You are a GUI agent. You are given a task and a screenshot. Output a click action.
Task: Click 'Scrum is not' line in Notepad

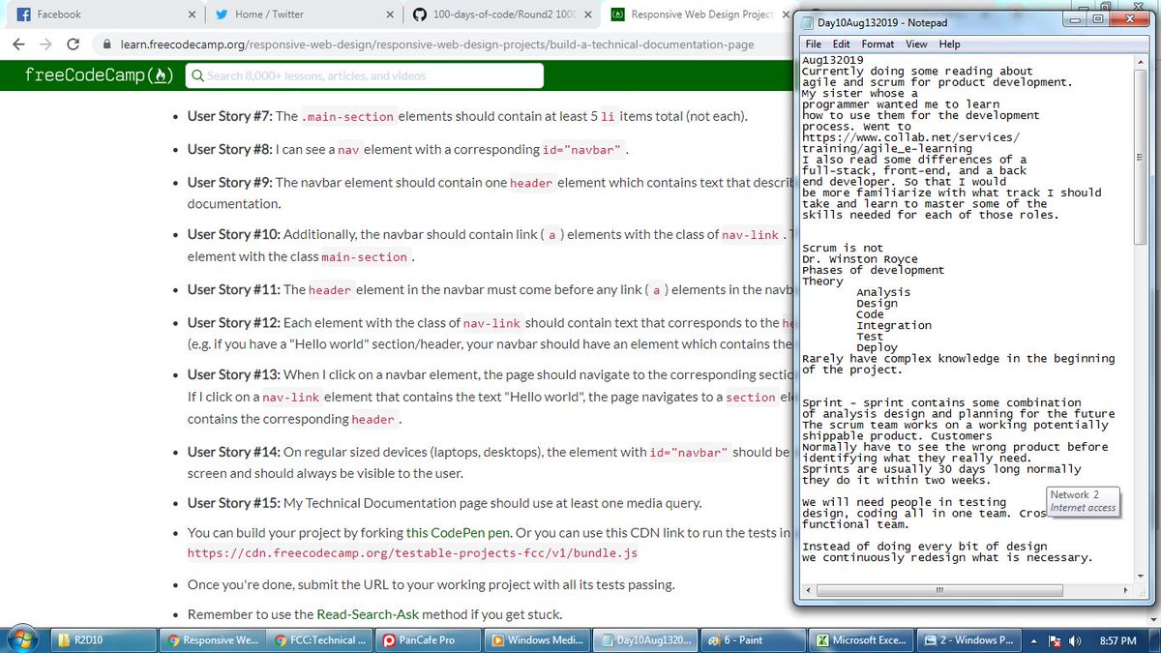point(843,249)
